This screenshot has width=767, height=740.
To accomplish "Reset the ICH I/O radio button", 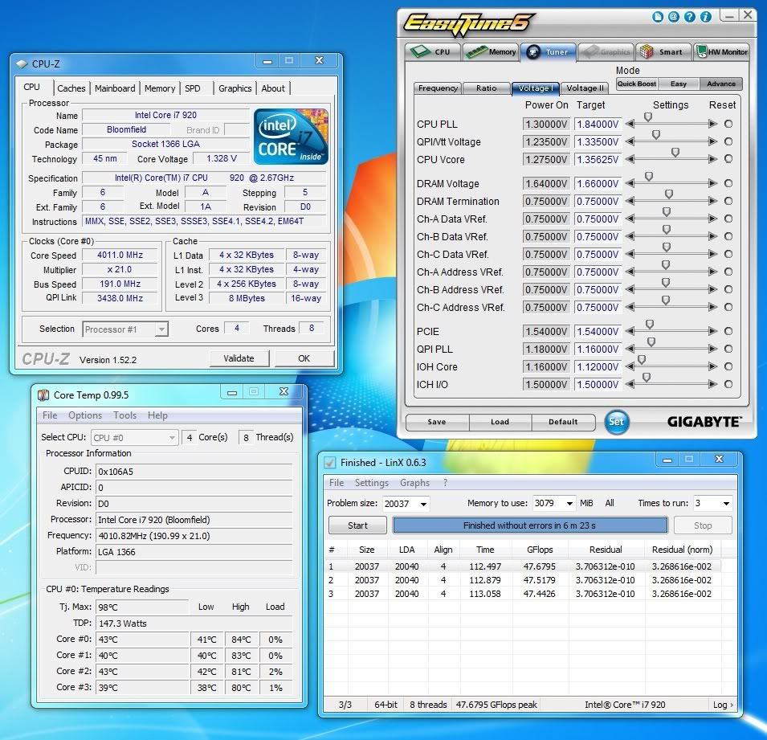I will (728, 384).
